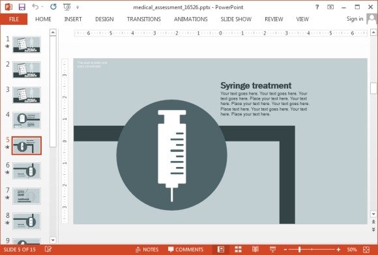378x255 pixels.
Task: Click the 50% zoom level
Action: pyautogui.click(x=352, y=249)
